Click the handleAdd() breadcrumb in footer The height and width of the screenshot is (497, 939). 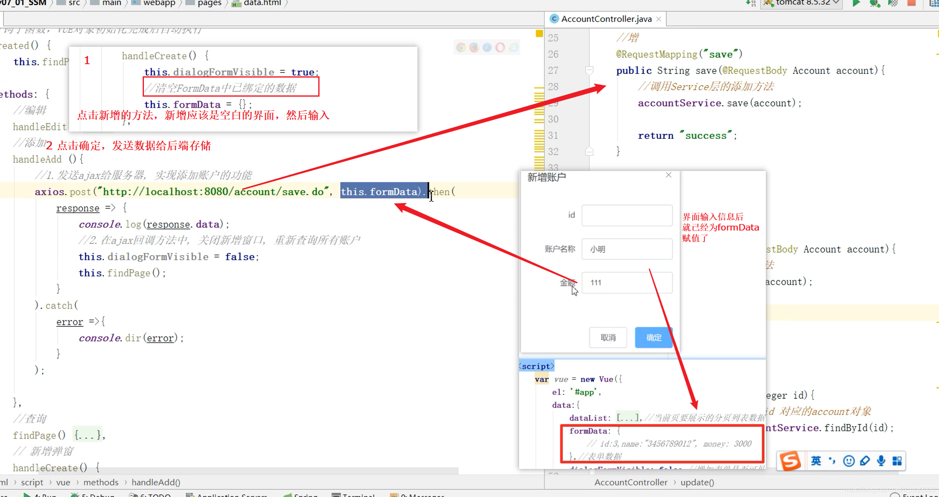(x=156, y=482)
